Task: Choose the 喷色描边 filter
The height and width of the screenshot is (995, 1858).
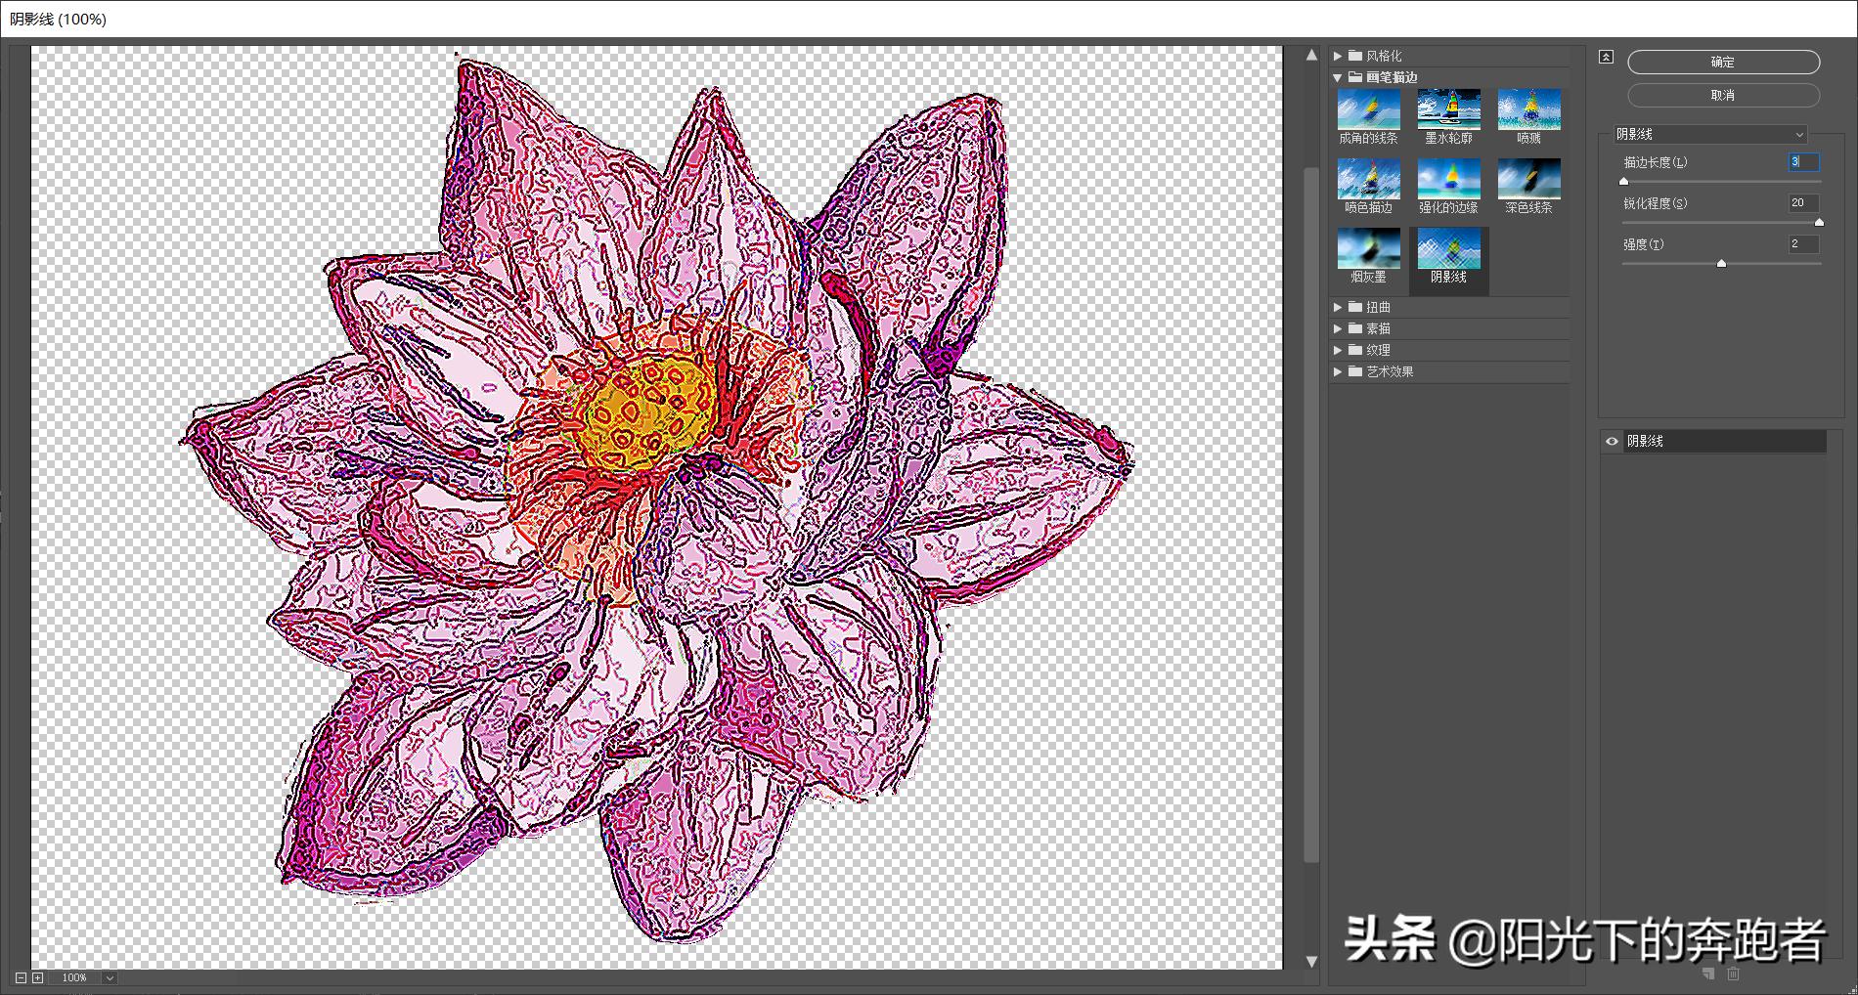Action: click(1368, 178)
